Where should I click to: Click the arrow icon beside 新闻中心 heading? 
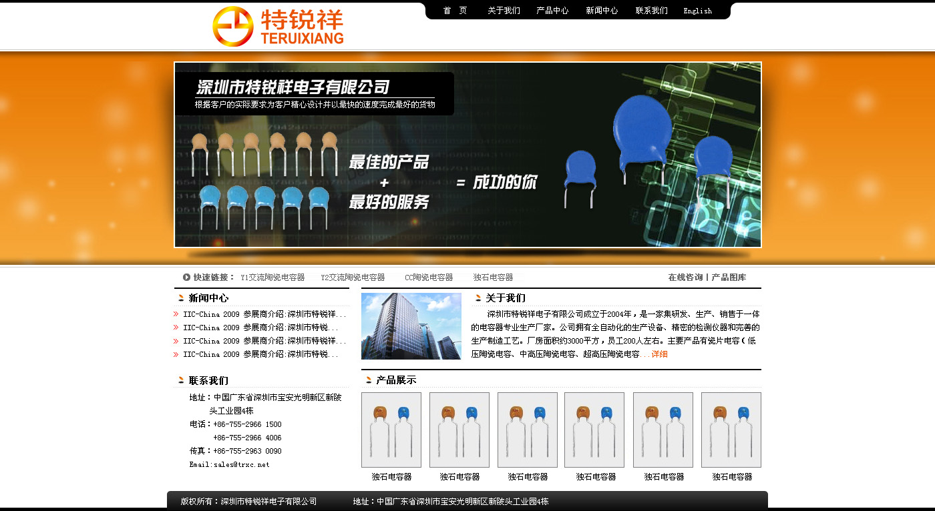tap(181, 298)
